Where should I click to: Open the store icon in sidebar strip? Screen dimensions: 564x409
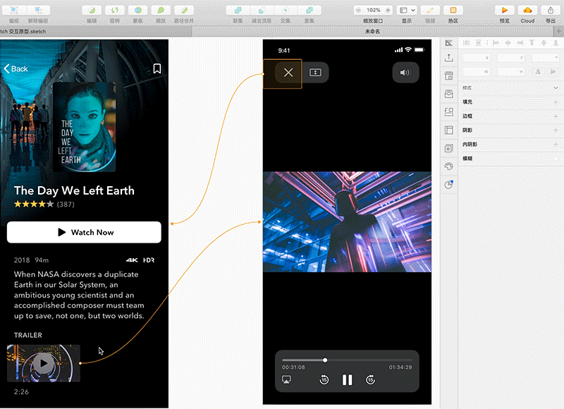click(448, 75)
